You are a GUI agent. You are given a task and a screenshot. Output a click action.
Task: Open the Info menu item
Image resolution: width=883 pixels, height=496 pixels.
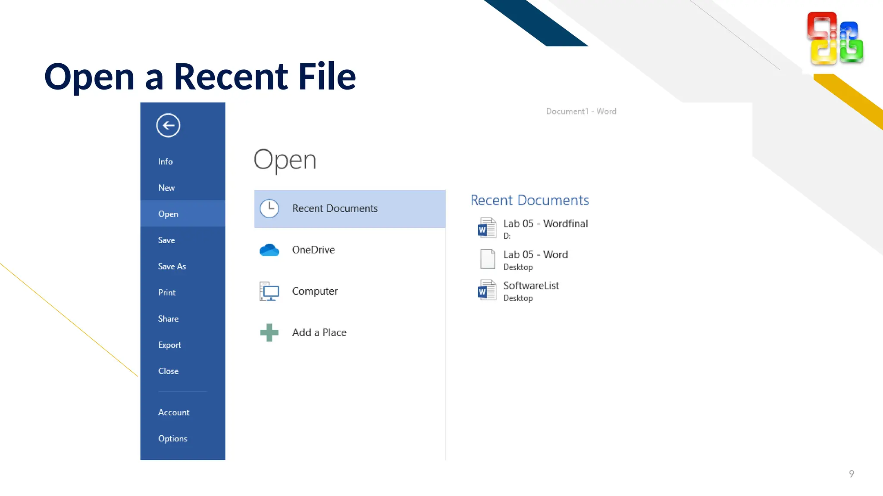pos(166,161)
